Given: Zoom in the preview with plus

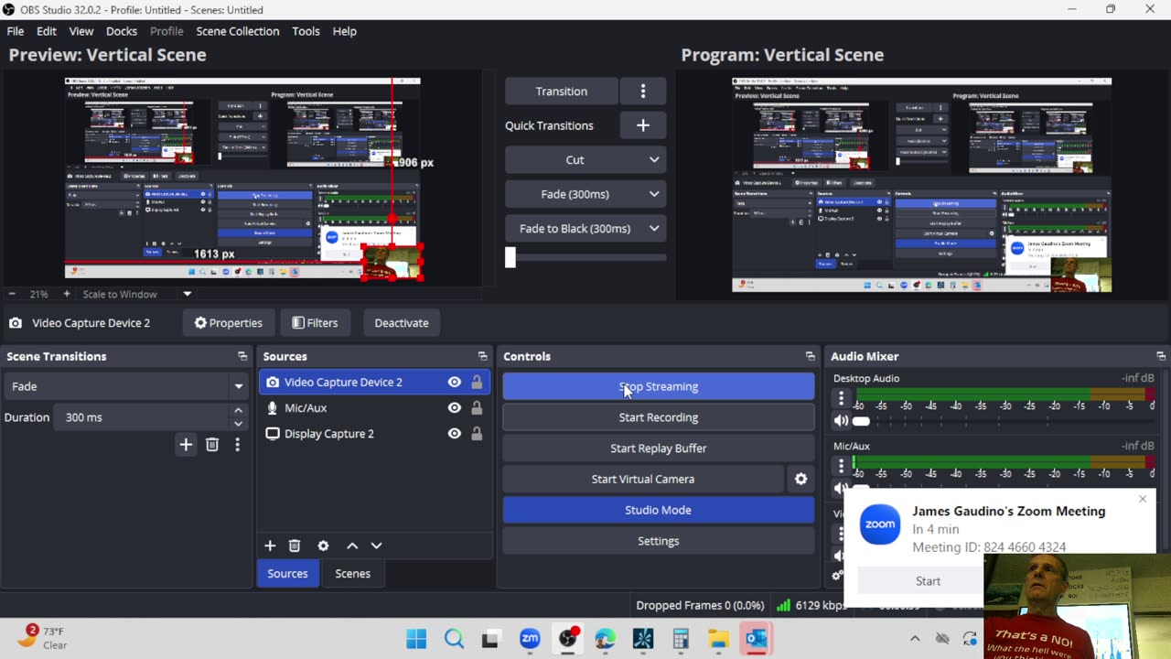Looking at the screenshot, I should [66, 294].
